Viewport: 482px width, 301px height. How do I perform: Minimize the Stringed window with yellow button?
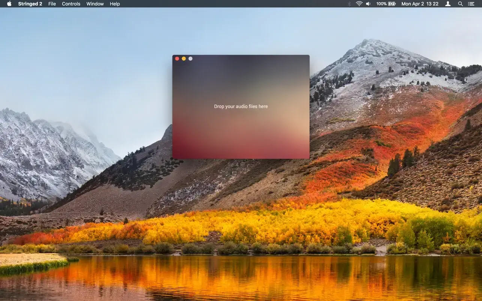(184, 59)
